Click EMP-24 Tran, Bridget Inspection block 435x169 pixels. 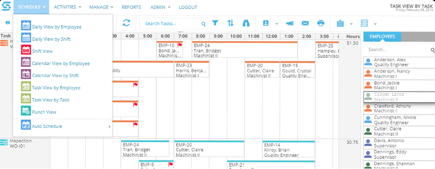[x=145, y=149]
